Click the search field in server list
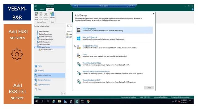The image size is (198, 111). [x=69, y=26]
